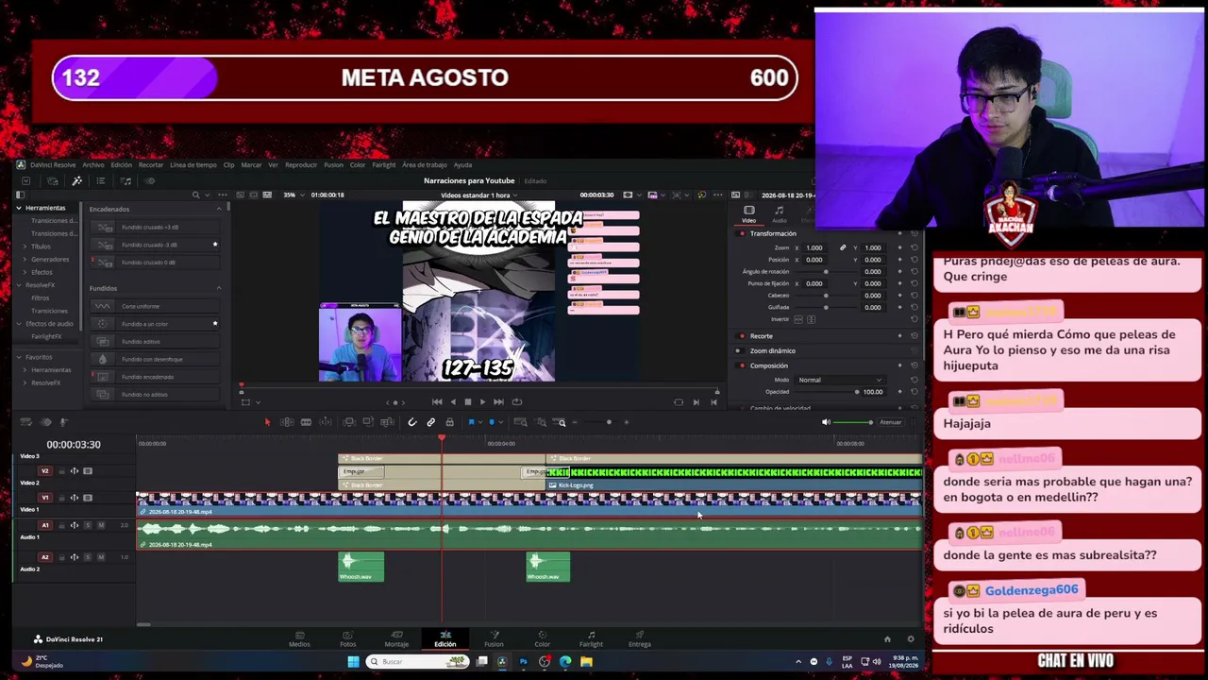Solo track Audio 1 with S button
Viewport: 1208px width, 680px height.
tap(90, 525)
